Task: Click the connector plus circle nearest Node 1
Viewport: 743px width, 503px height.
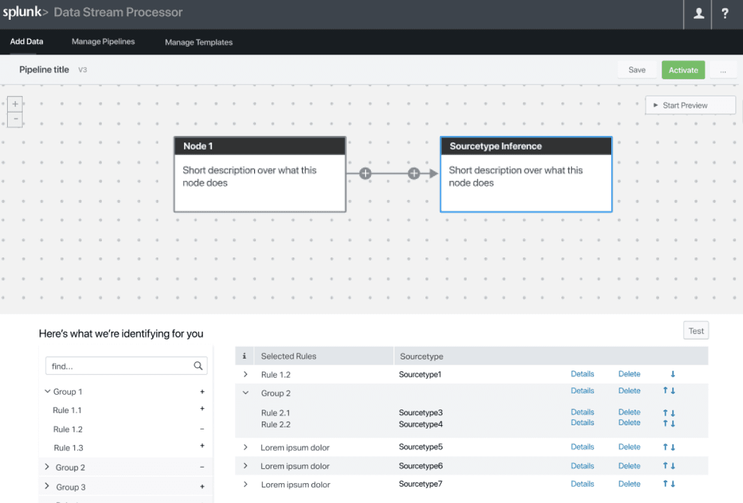Action: click(366, 174)
